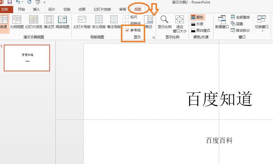Viewport: 273px width, 164px height.
Task: Click 层叠 cascade windows
Action: (237, 24)
